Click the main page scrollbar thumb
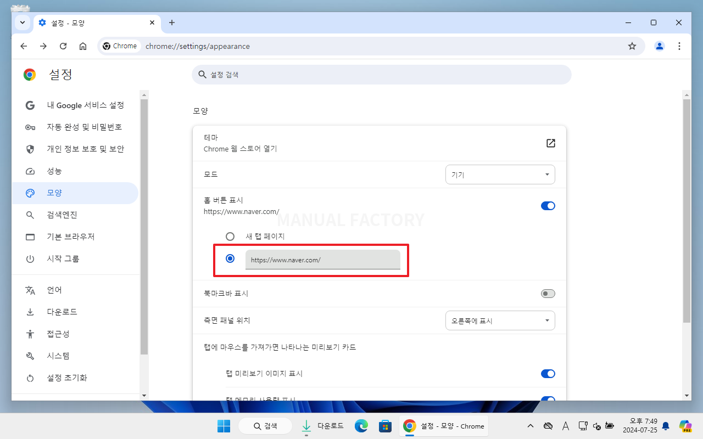The image size is (703, 439). pos(687,211)
